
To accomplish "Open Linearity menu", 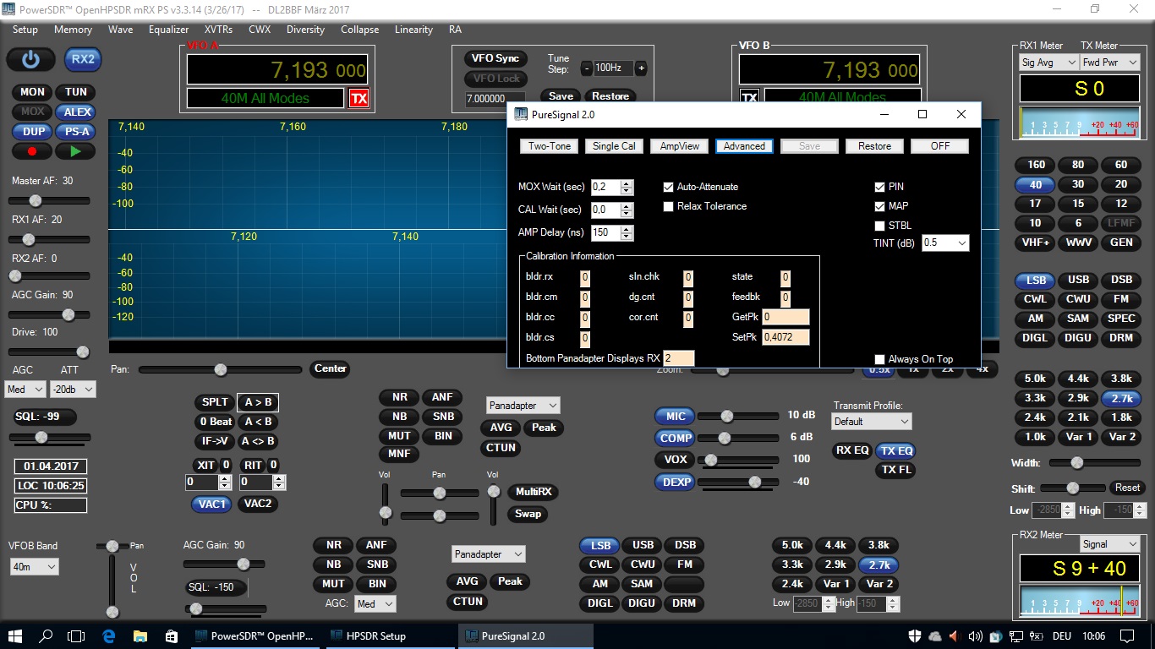I will coord(413,30).
